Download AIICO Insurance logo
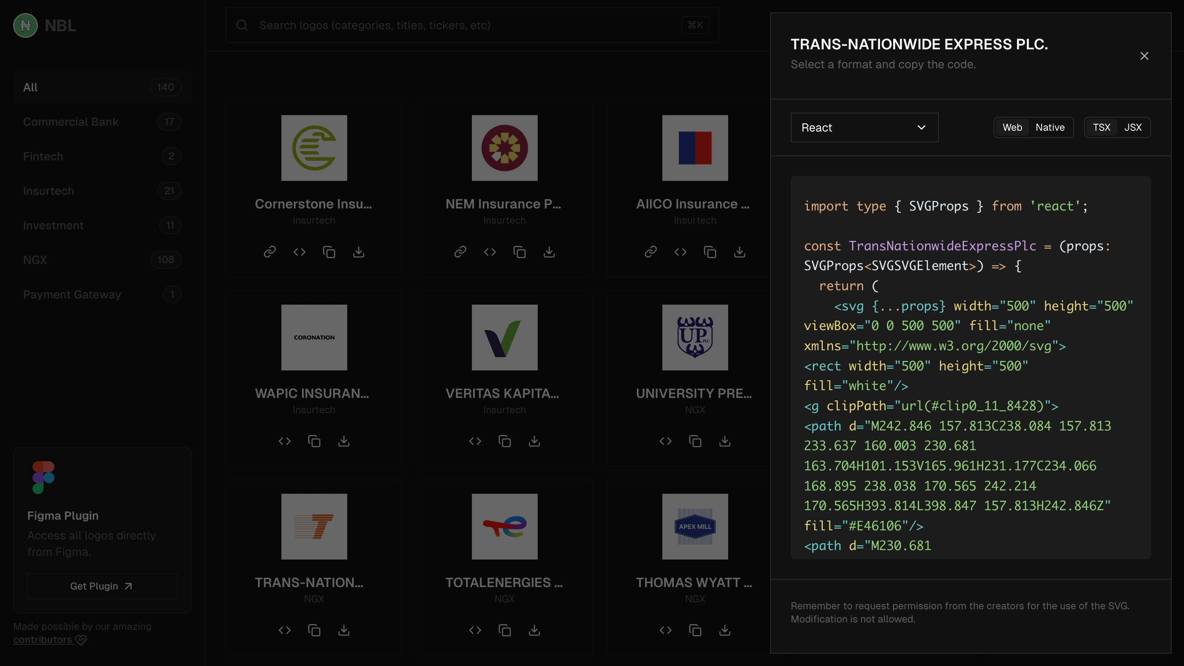Image resolution: width=1184 pixels, height=666 pixels. (x=740, y=252)
